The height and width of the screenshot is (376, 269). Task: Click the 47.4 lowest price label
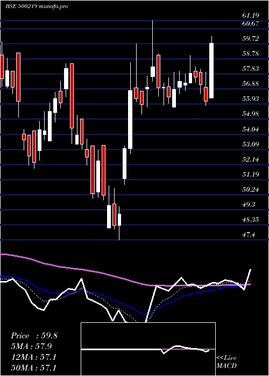[249, 235]
